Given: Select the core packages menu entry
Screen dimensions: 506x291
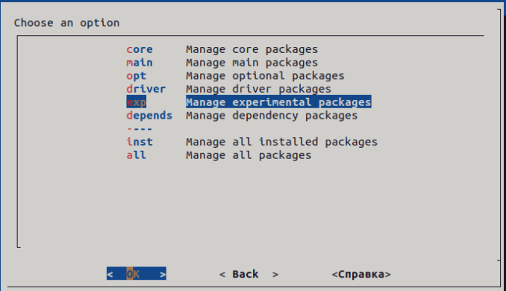Looking at the screenshot, I should [x=140, y=49].
